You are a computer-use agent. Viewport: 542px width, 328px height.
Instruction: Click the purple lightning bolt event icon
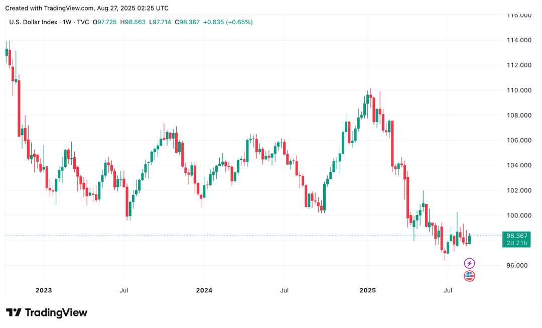click(x=469, y=264)
